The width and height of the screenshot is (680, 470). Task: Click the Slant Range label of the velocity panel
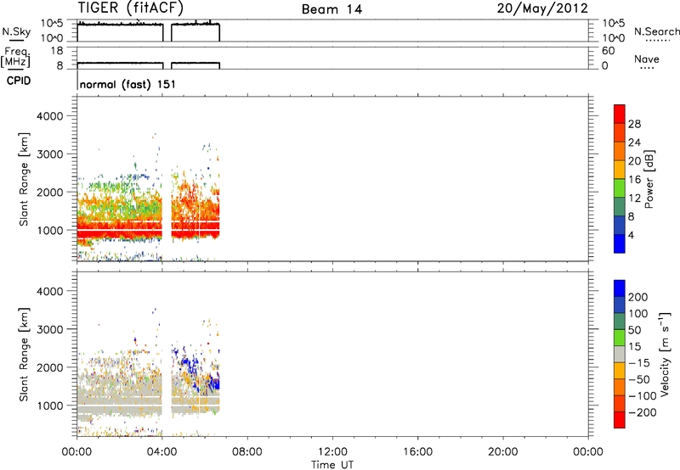pyautogui.click(x=24, y=355)
